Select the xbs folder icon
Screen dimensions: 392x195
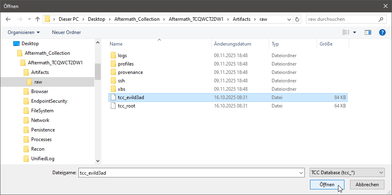click(x=113, y=89)
